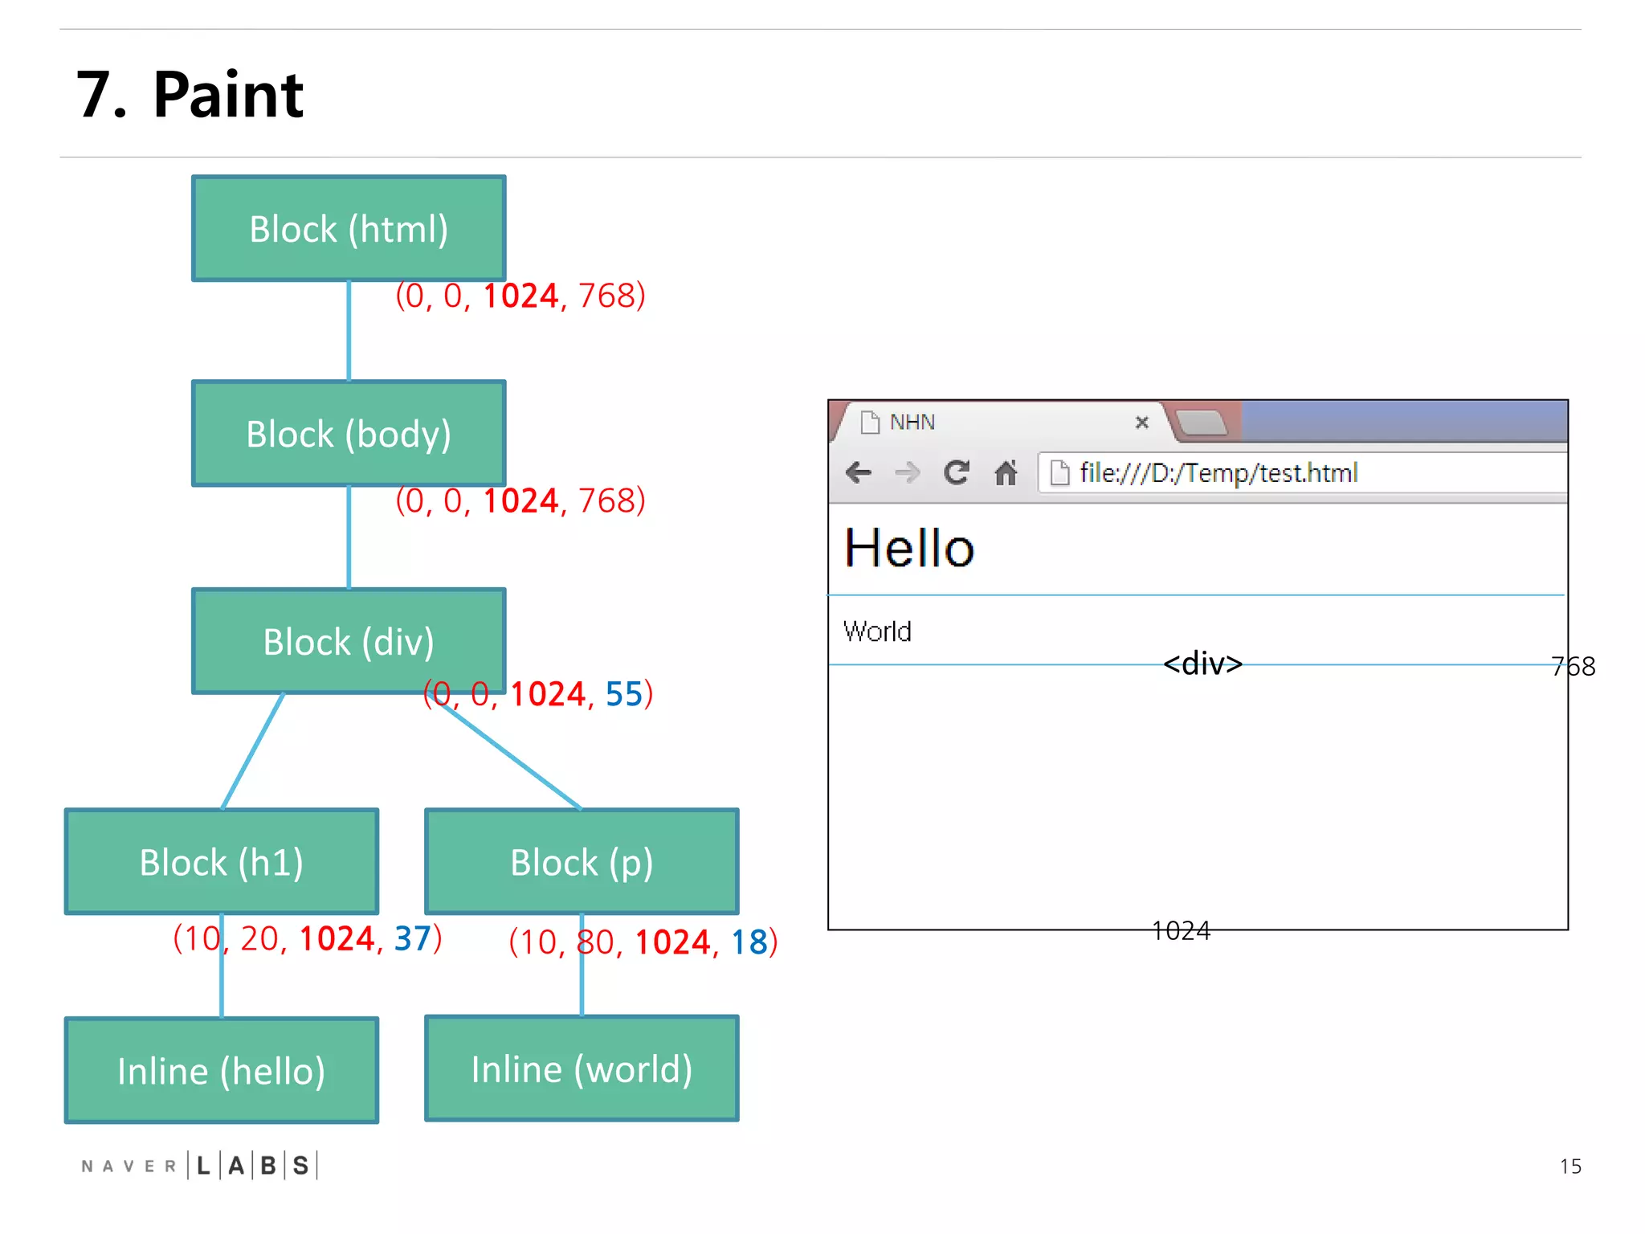Click the Block (p) node
This screenshot has width=1645, height=1234.
(582, 862)
